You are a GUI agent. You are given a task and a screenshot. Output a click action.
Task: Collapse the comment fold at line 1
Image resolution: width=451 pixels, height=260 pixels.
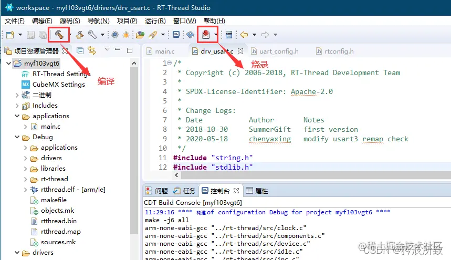170,63
